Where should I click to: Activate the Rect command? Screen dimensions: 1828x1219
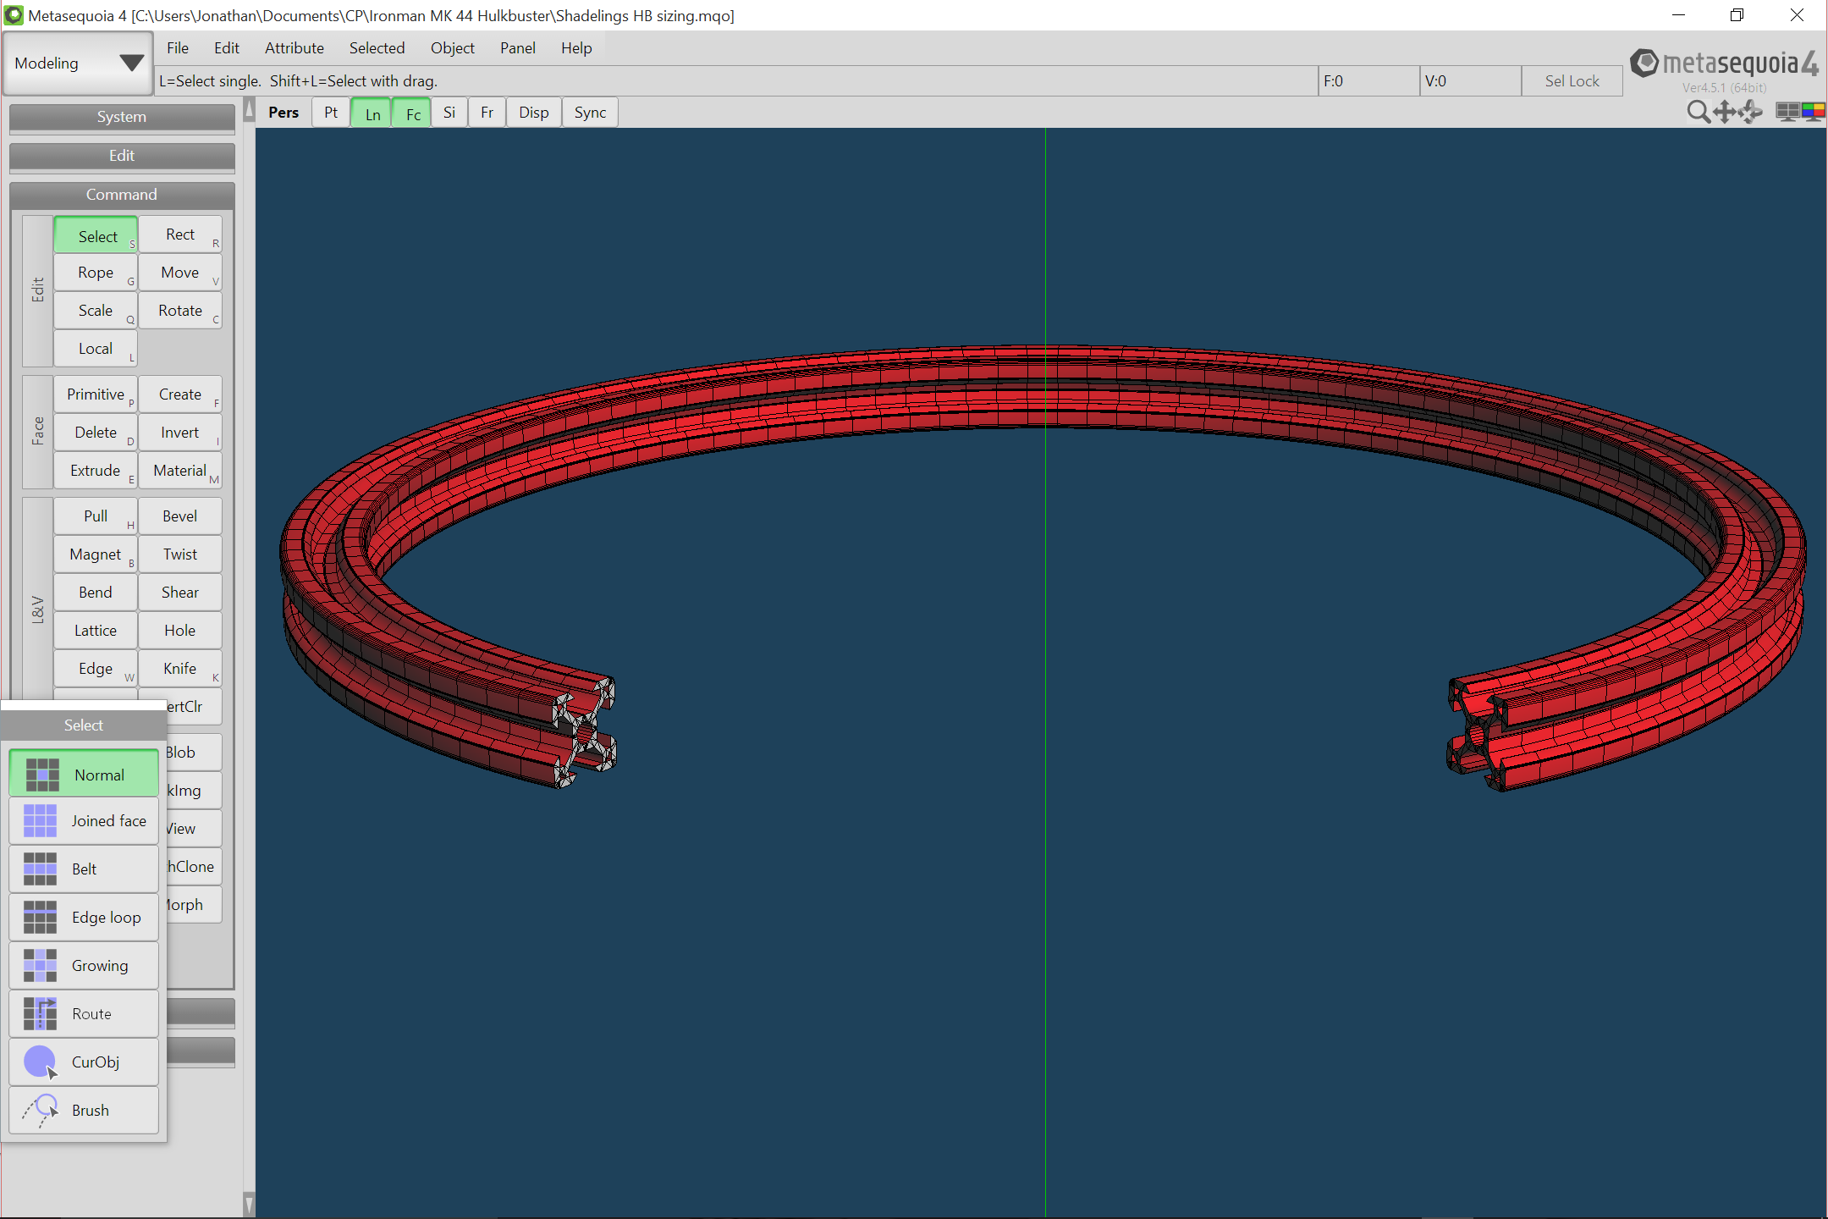[x=180, y=234]
